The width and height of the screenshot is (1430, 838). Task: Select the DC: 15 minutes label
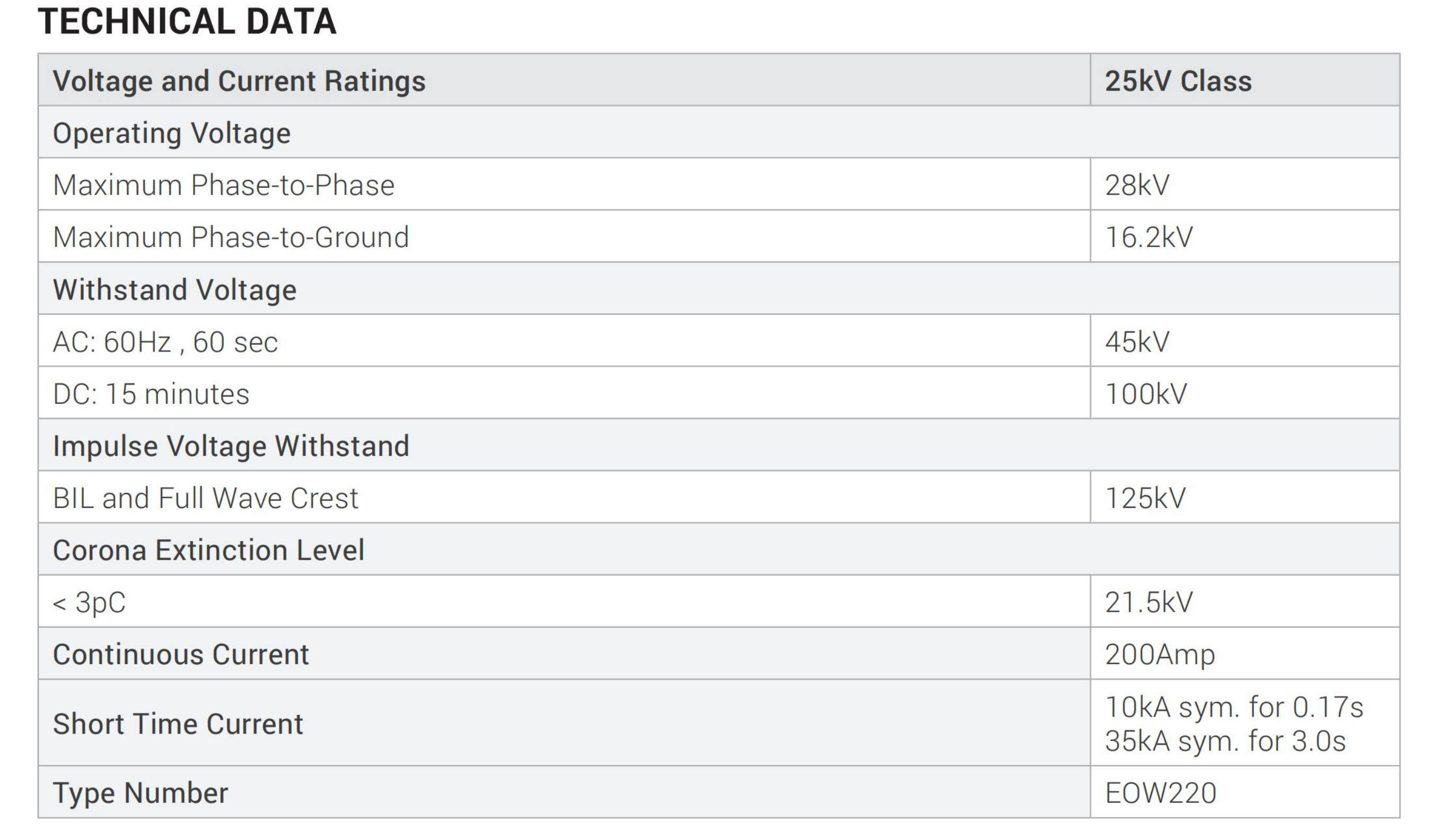151,394
